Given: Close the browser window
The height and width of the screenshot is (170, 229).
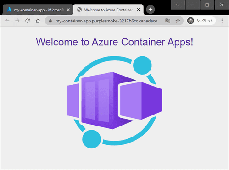Looking at the screenshot, I should (x=222, y=5).
